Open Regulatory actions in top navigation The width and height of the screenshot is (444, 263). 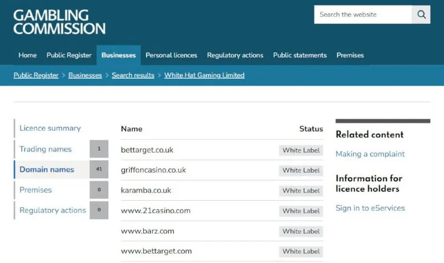coord(235,55)
